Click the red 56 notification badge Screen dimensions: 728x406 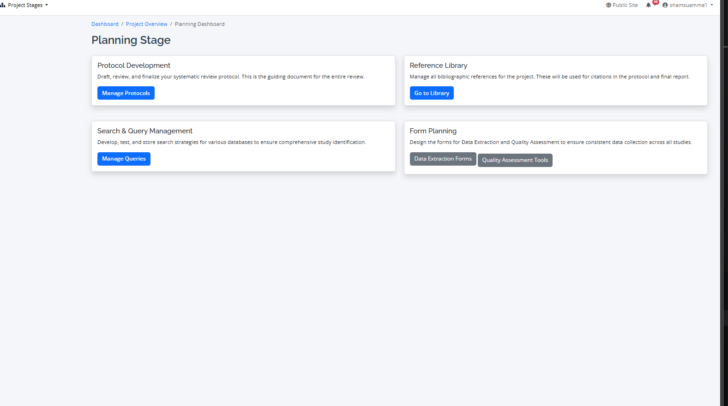click(656, 2)
